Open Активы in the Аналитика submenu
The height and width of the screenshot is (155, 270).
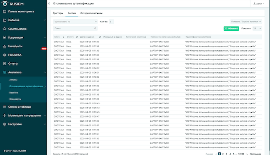click(x=13, y=80)
